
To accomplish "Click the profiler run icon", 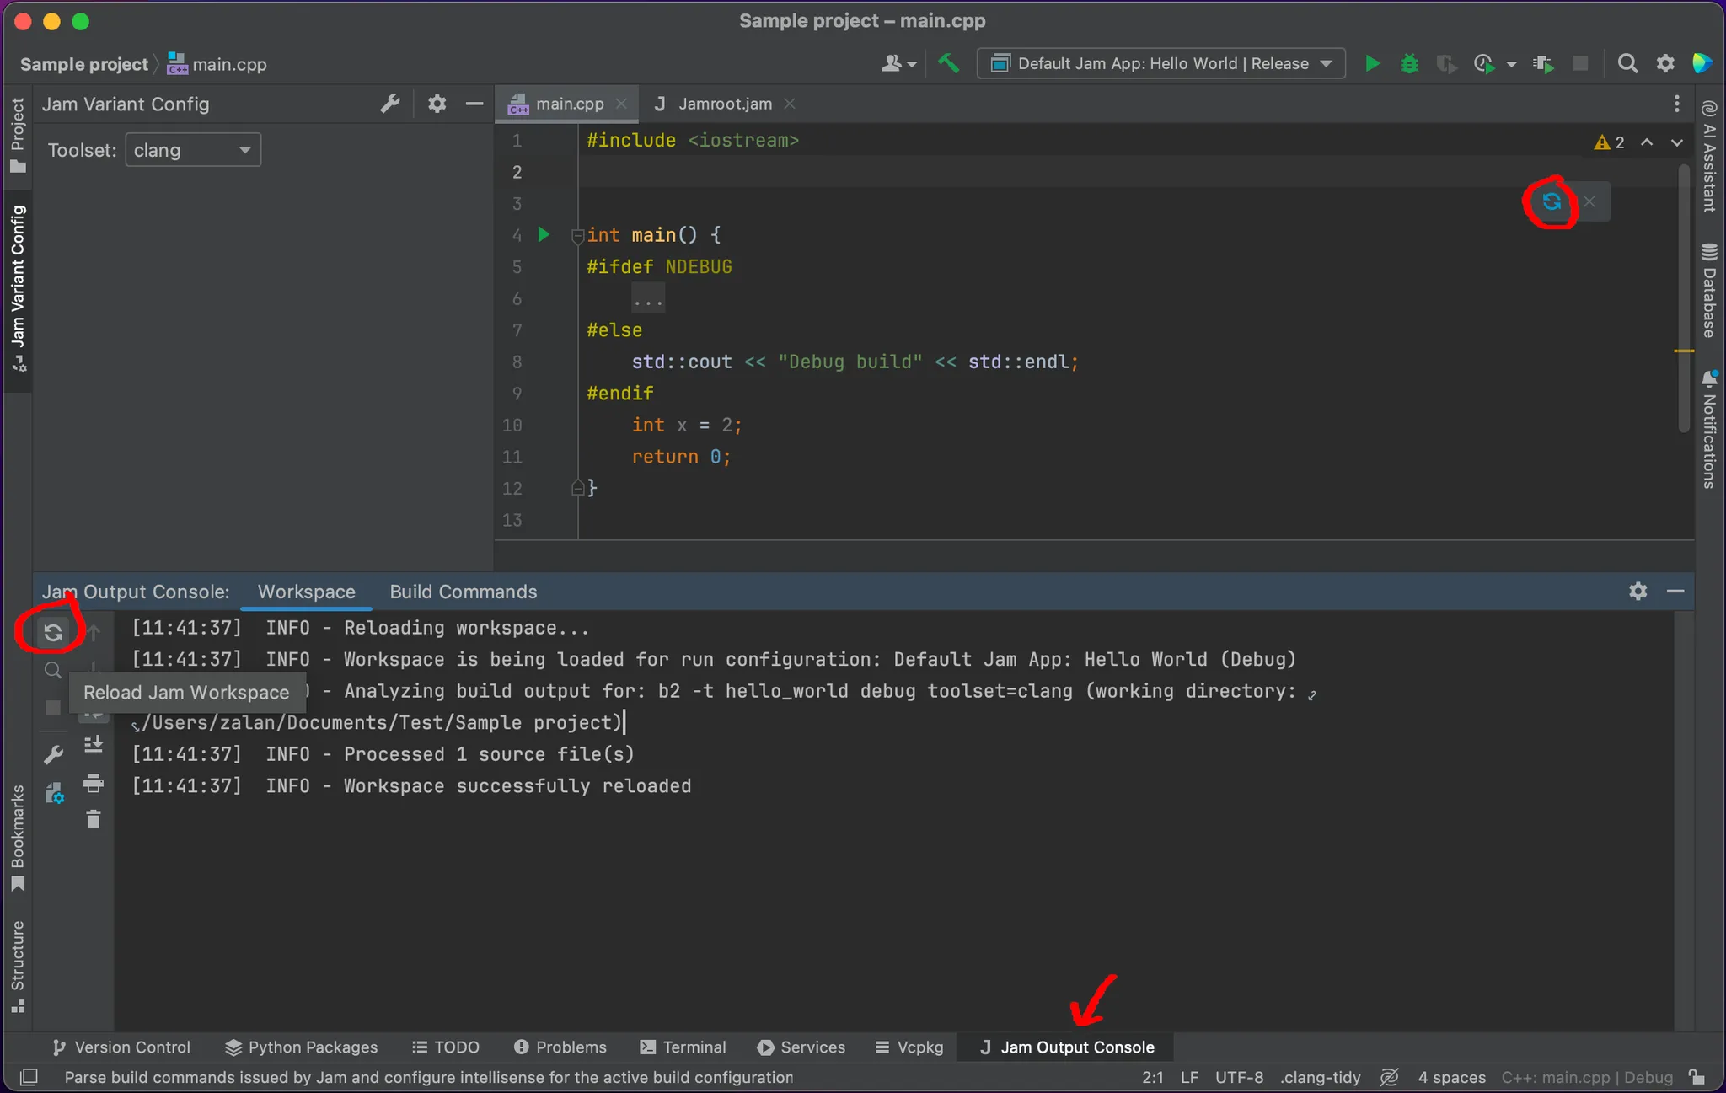I will [1484, 63].
